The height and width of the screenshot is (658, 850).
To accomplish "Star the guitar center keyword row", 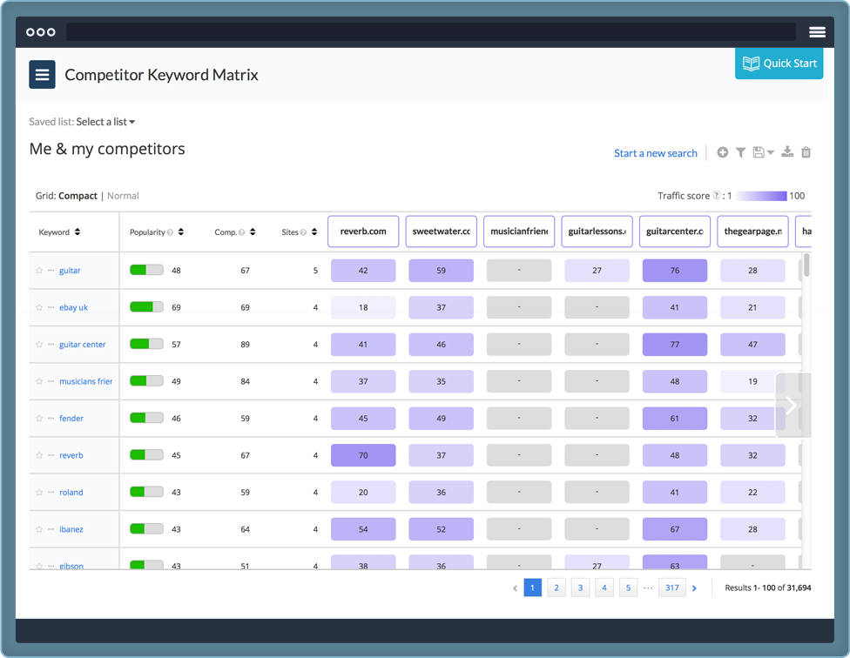I will tap(39, 345).
